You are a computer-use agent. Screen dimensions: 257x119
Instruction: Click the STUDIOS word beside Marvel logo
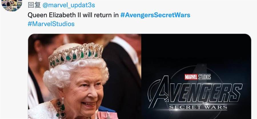click(x=204, y=77)
